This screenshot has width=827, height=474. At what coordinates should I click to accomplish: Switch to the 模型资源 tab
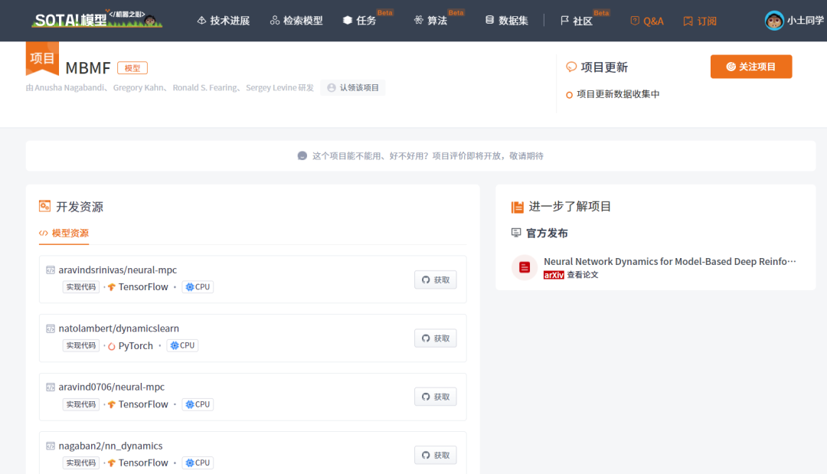click(64, 234)
